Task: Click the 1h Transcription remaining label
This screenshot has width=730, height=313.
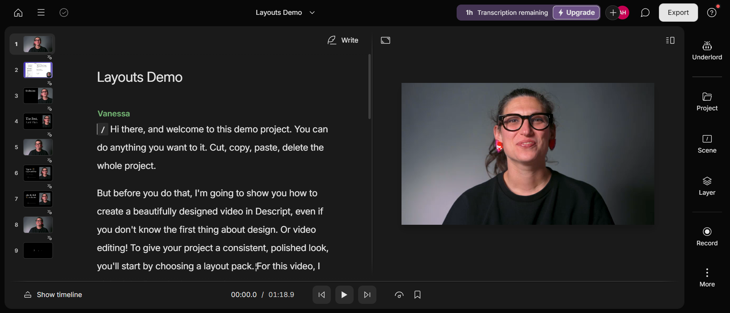Action: 507,13
